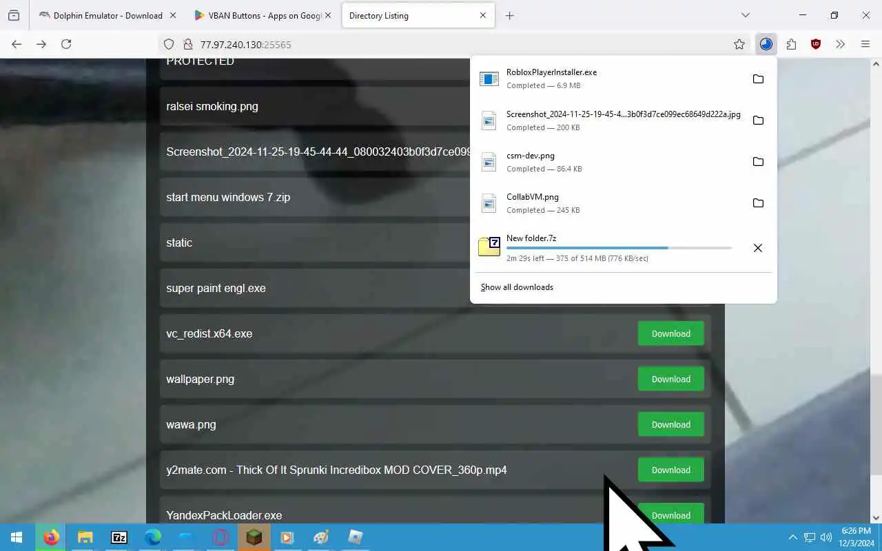Open the Roblox taskbar icon
This screenshot has height=551, width=882.
[355, 537]
